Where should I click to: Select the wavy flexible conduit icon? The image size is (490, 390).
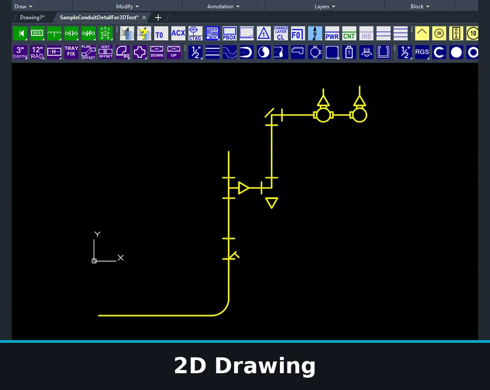coord(229,52)
